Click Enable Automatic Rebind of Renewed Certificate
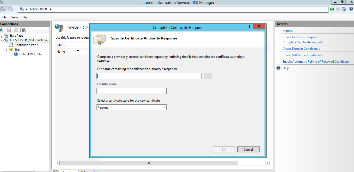The width and height of the screenshot is (354, 172). click(x=316, y=62)
